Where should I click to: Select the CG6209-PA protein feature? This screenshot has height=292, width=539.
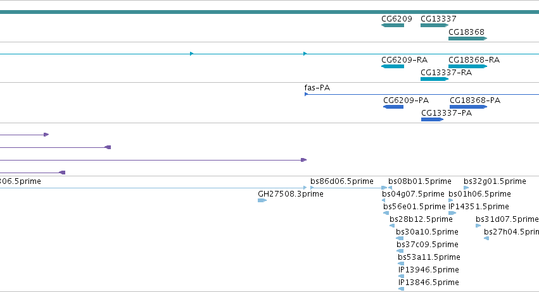coord(393,107)
